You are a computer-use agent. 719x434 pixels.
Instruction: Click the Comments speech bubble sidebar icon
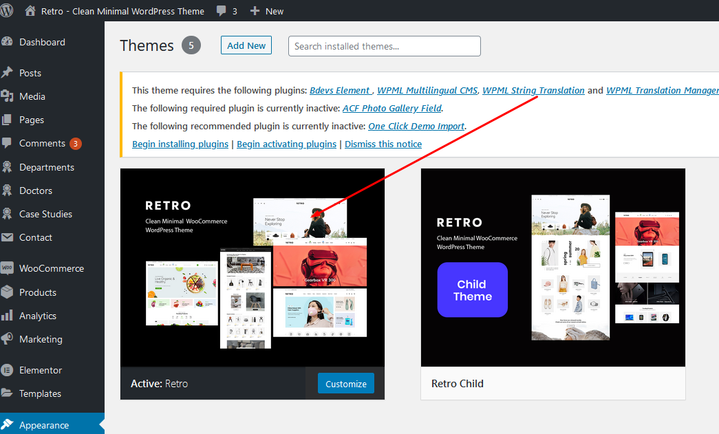[x=7, y=143]
